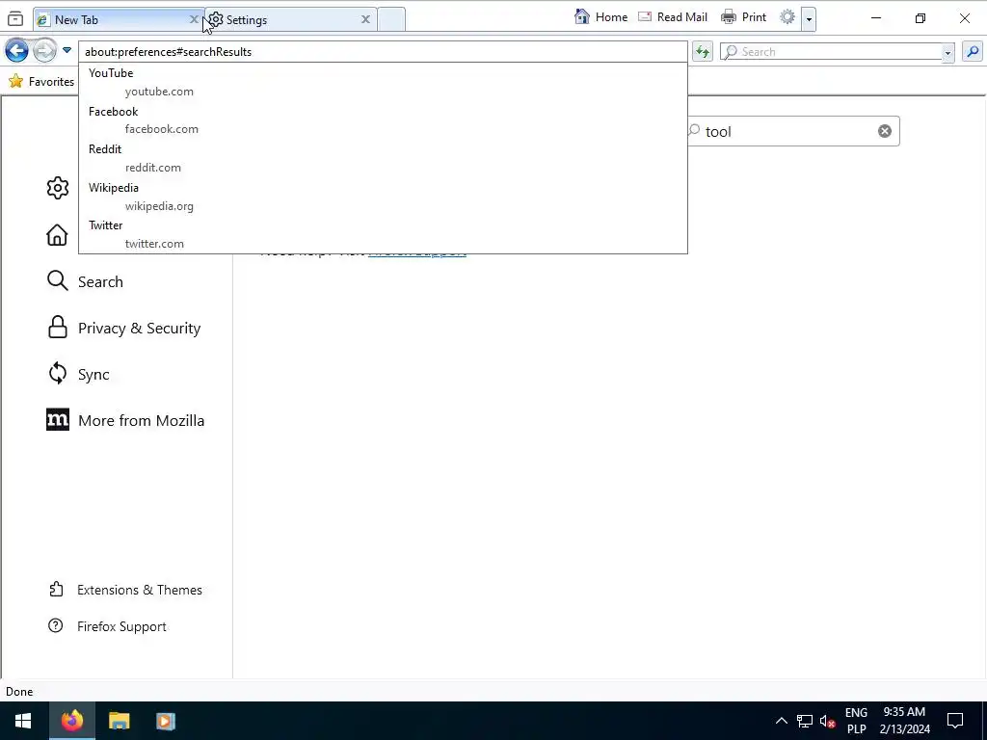The image size is (987, 740).
Task: Open the Home toolbar button
Action: point(601,17)
